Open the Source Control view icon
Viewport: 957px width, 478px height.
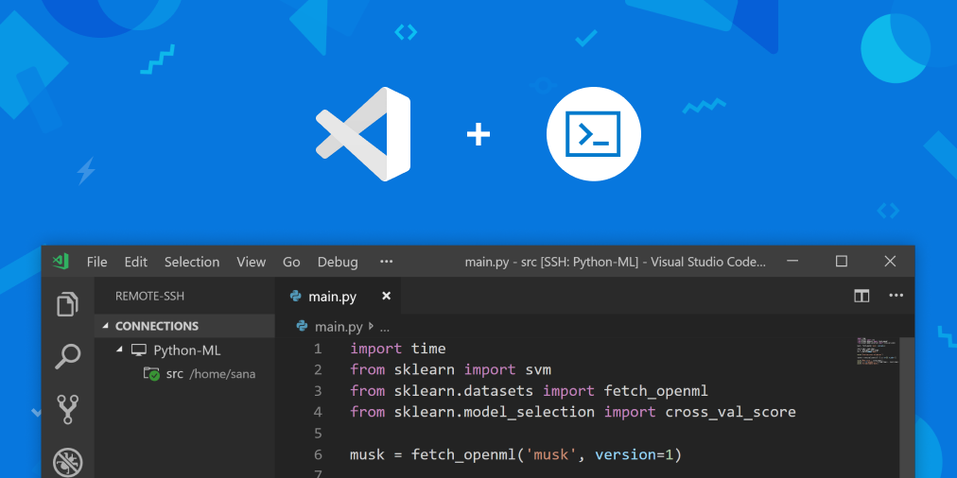67,410
